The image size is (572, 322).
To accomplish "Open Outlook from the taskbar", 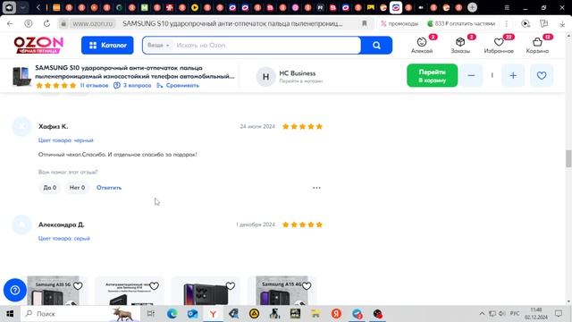I will tap(192, 314).
